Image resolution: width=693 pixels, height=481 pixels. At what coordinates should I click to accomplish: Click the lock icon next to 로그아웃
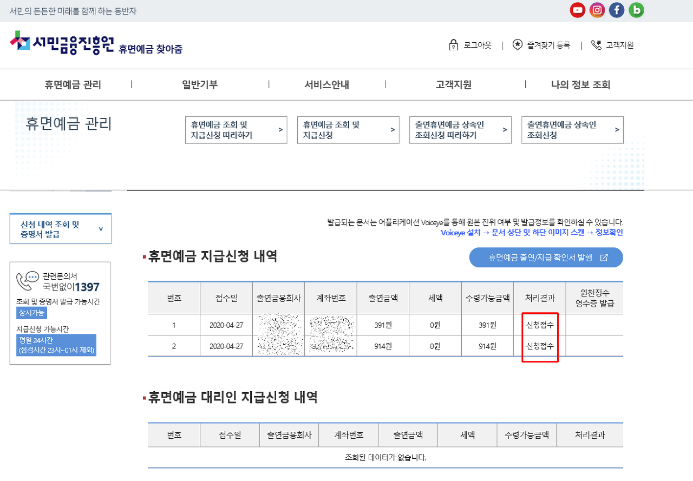[x=453, y=45]
